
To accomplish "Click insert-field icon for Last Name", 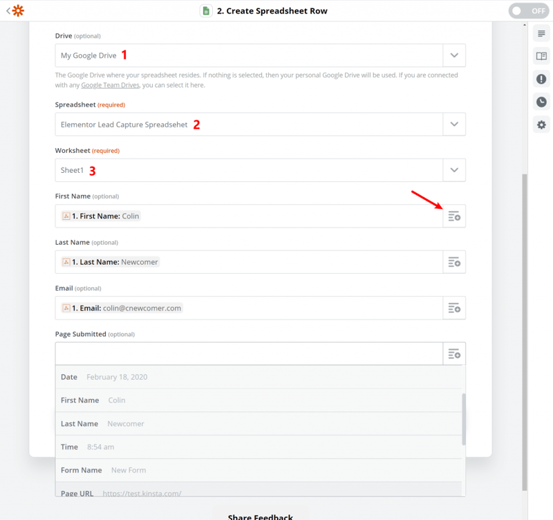I will click(454, 262).
